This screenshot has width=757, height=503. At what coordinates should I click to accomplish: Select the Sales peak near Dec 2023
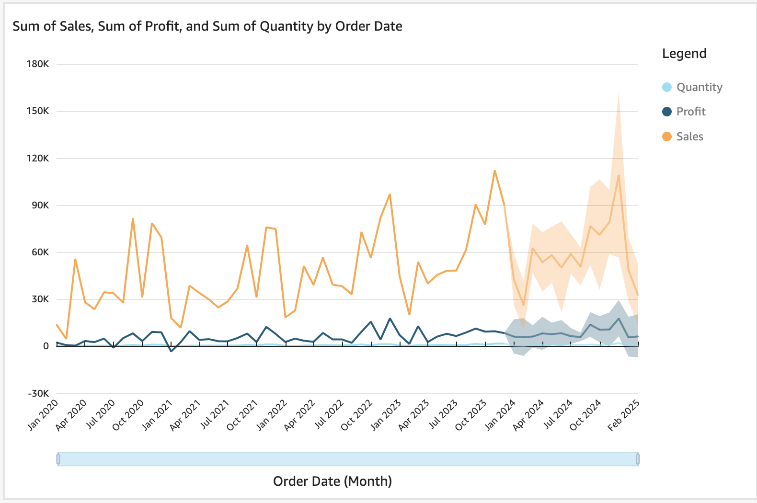pyautogui.click(x=494, y=171)
